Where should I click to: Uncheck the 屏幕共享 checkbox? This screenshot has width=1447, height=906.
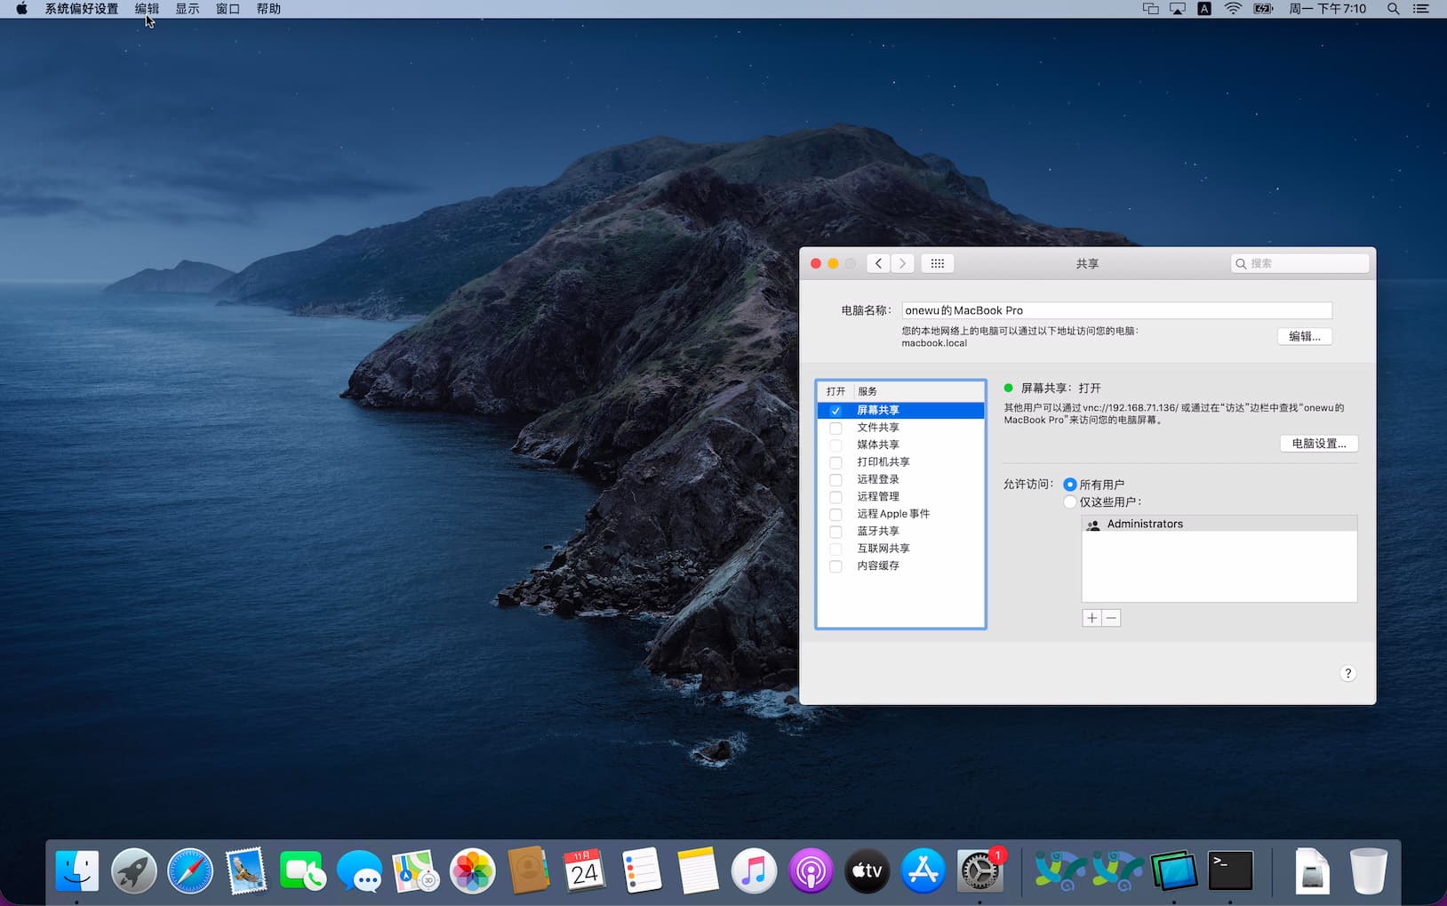pos(835,411)
